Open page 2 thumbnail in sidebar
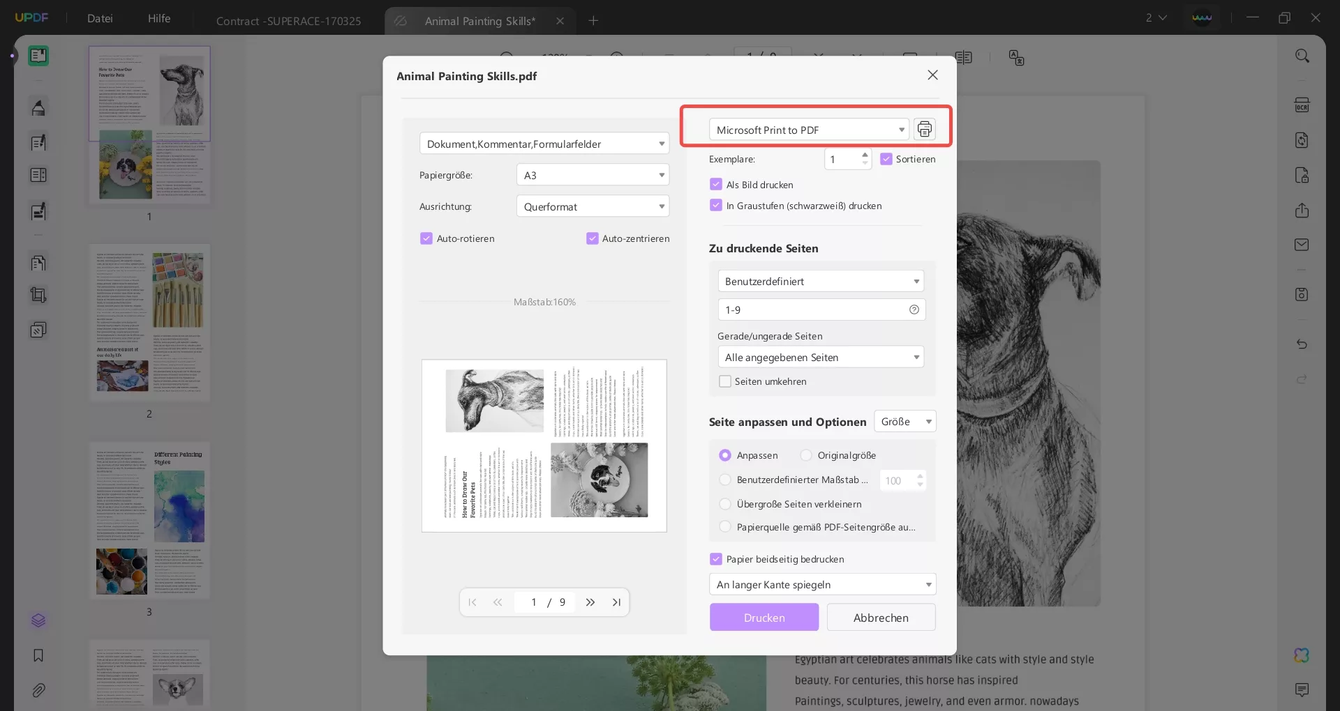This screenshot has height=711, width=1340. 149,322
